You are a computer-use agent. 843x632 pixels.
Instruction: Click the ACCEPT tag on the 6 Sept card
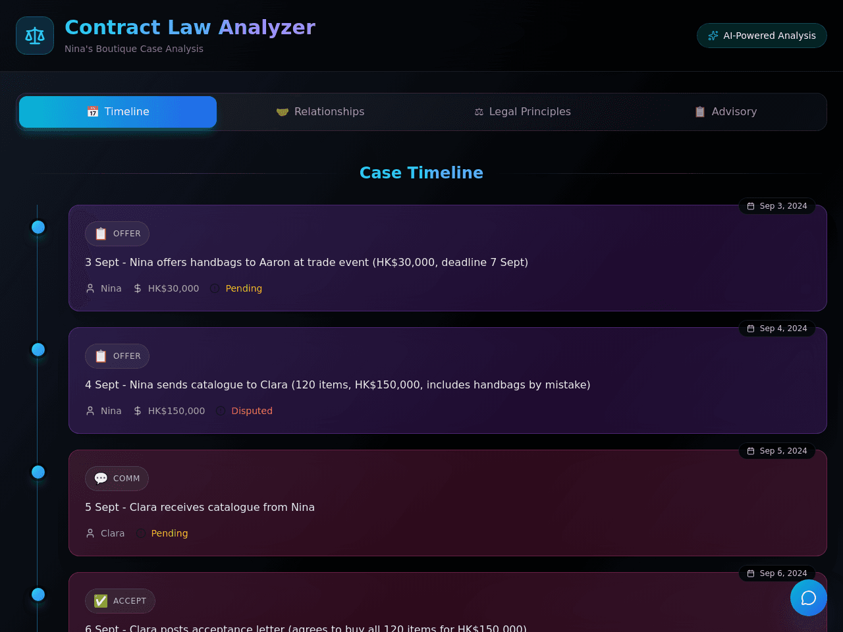tap(120, 601)
